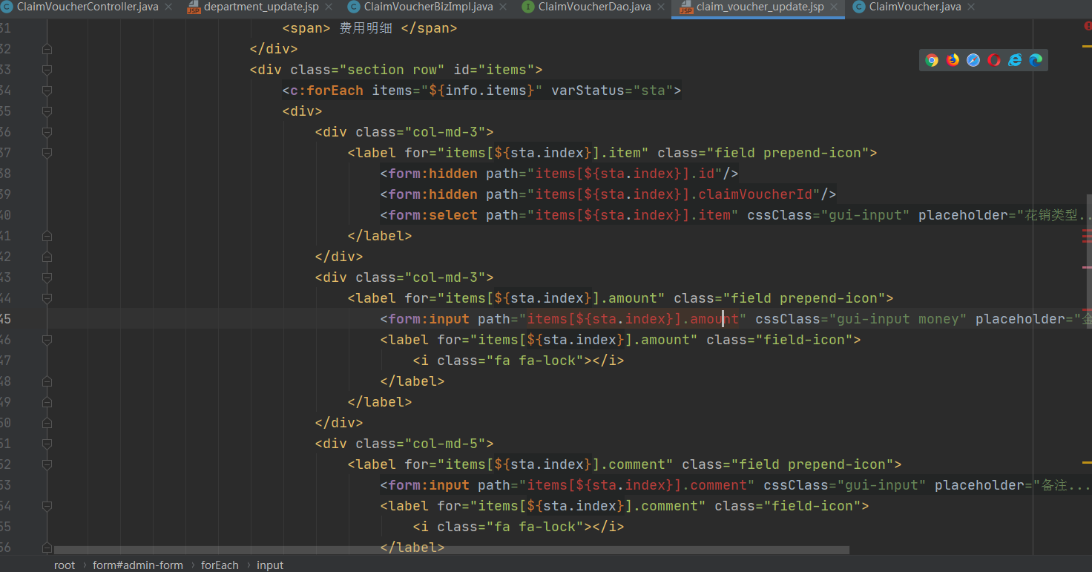This screenshot has width=1092, height=572.
Task: Click the JSP file icon on department_update.jsp tab
Action: tap(194, 7)
